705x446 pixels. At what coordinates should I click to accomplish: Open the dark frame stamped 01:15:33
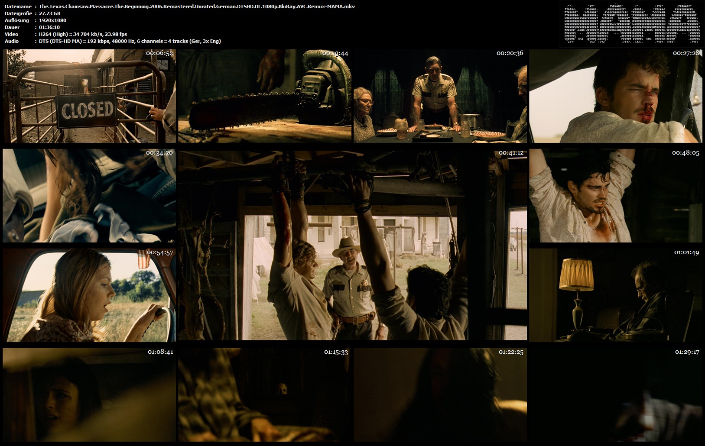265,395
